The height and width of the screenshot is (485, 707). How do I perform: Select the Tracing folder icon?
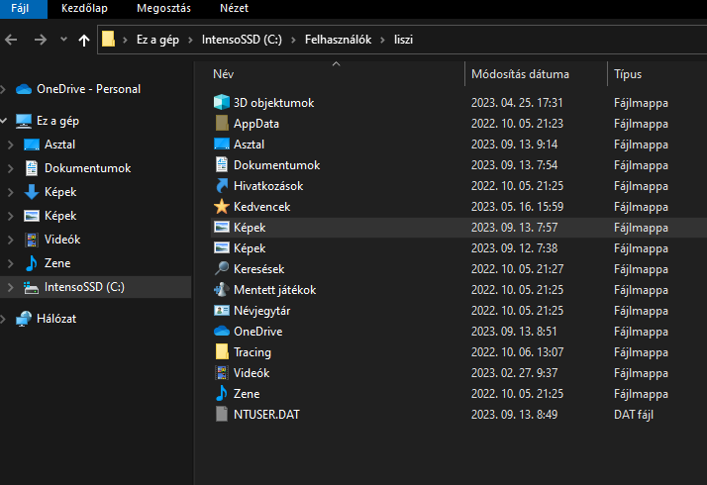pos(222,351)
